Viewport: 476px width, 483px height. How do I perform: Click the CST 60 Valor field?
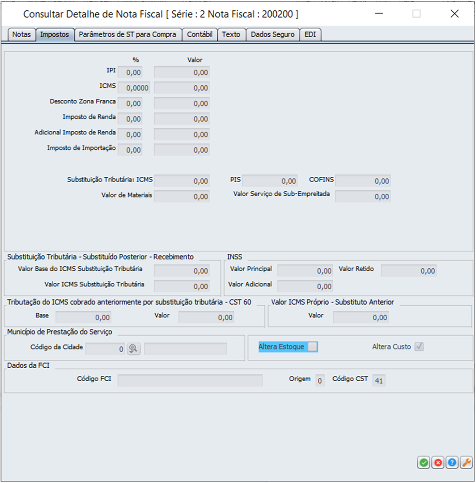click(x=206, y=318)
